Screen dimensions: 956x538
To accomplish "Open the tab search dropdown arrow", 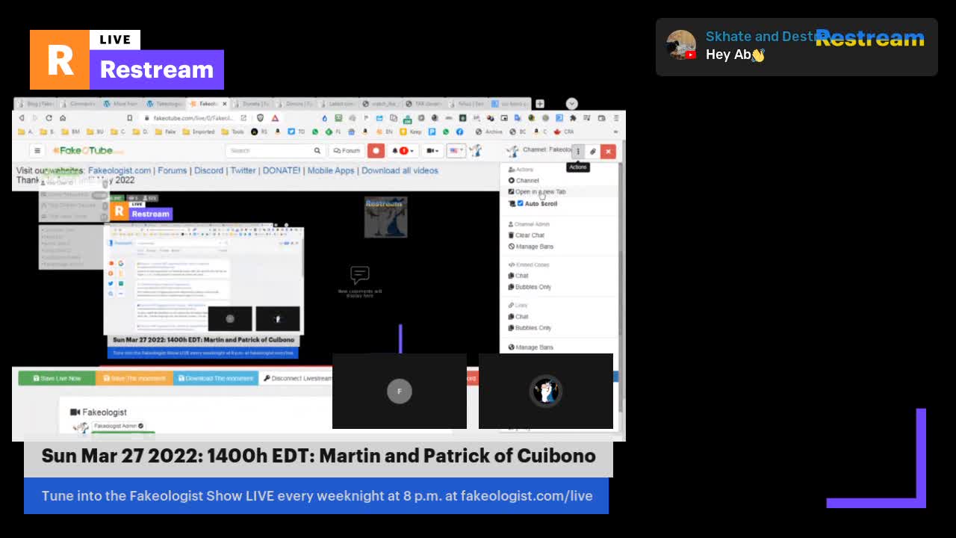I will 571,104.
